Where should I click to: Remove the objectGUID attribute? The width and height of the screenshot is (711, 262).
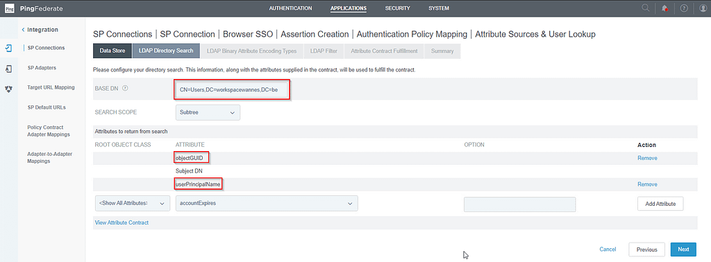tap(647, 158)
